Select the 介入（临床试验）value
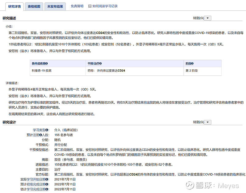Viewport: 246px width, 193px height. tap(66, 130)
